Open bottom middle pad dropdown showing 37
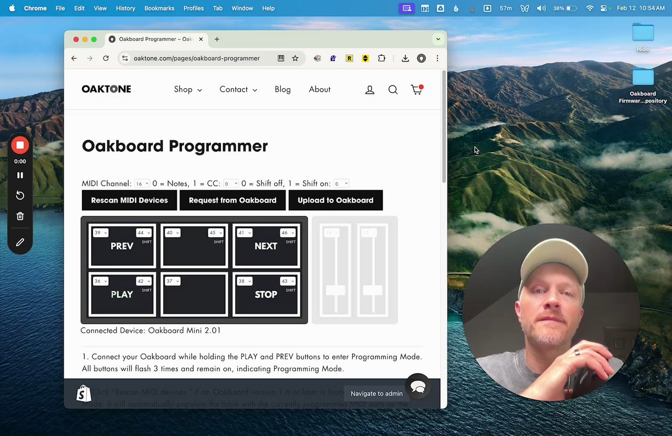Viewport: 672px width, 436px height. point(172,281)
